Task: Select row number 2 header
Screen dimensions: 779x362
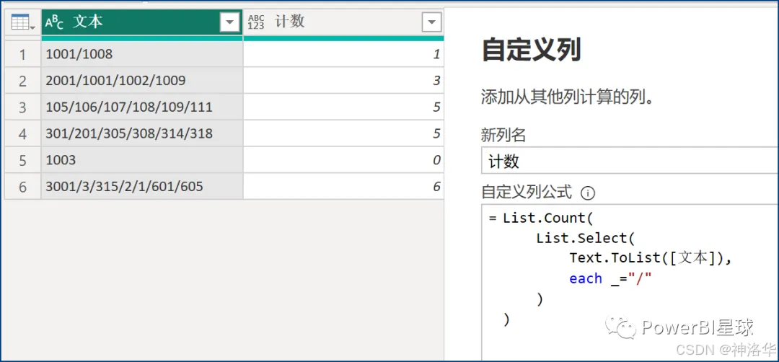Action: 22,81
